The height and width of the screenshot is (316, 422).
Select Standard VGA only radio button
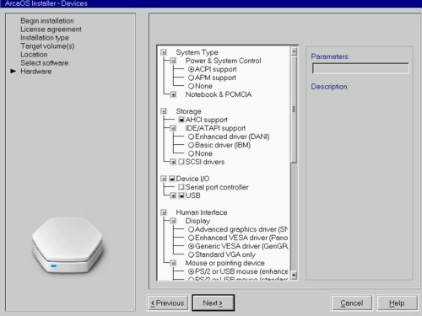pos(191,254)
